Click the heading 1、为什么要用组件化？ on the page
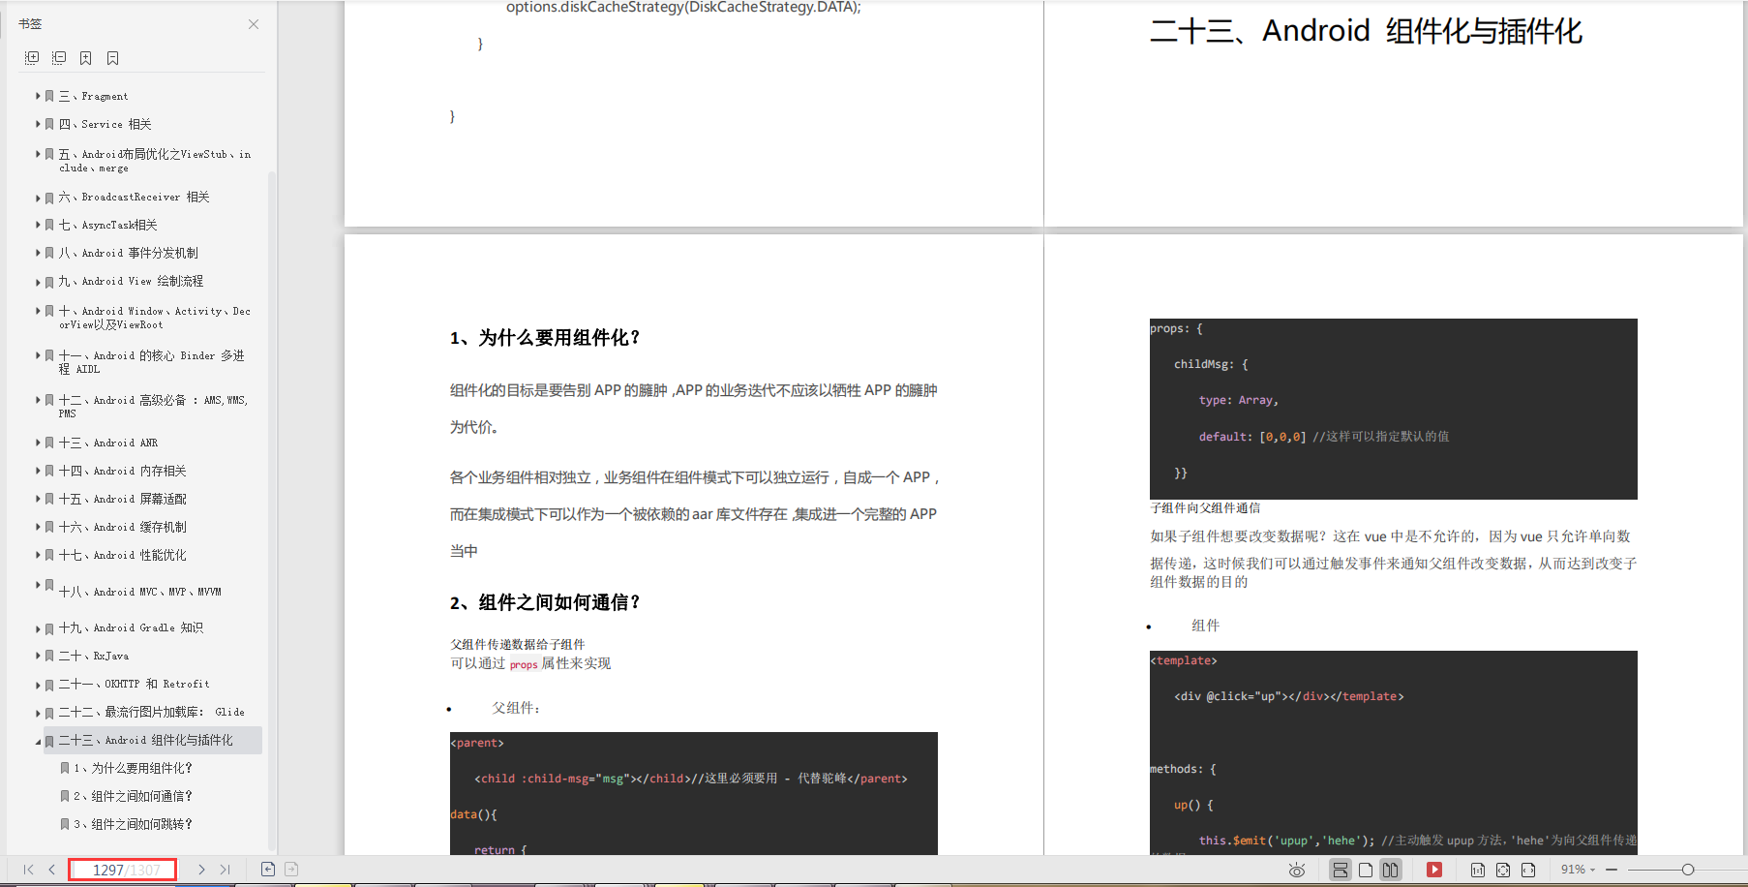This screenshot has width=1748, height=887. point(545,338)
